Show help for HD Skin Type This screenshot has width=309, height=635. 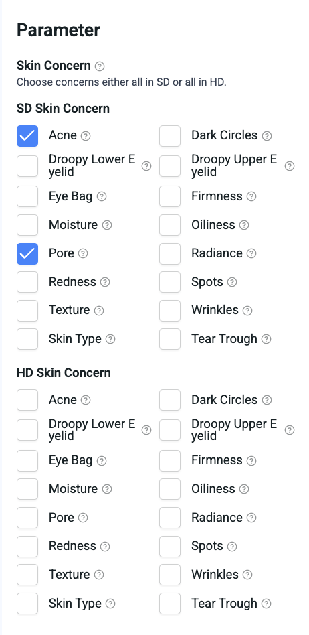point(110,604)
